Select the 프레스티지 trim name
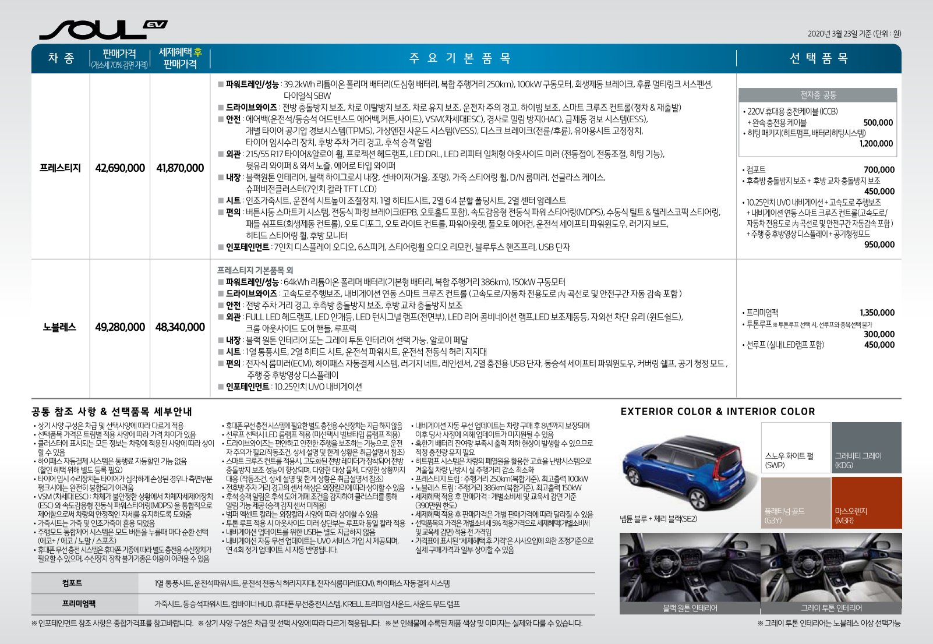The image size is (933, 644). pos(60,168)
